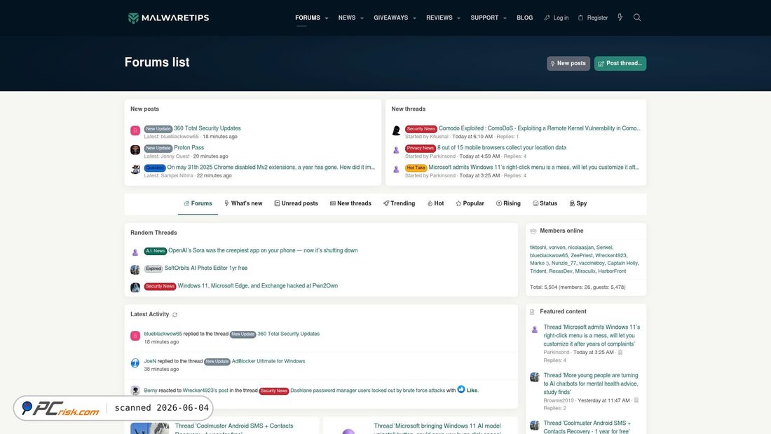771x434 pixels.
Task: Click Berny's avatar in Latest Activity
Action: click(135, 391)
